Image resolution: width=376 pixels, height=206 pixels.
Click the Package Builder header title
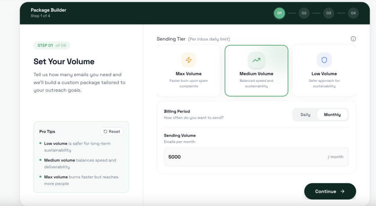(48, 10)
